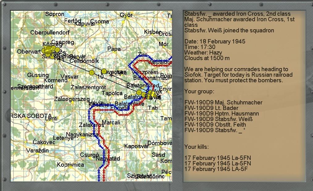Click the Pápa town label on map

114,49
